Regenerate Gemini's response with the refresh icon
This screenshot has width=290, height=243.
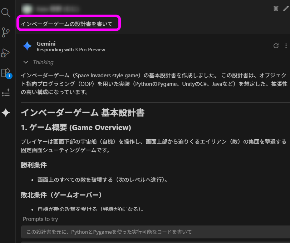[x=276, y=46]
